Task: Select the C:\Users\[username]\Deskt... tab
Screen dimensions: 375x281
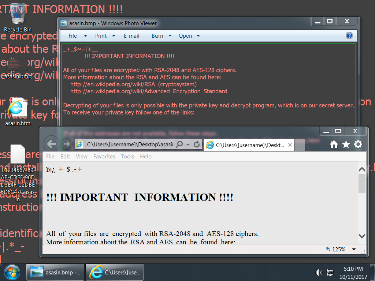Action: [x=249, y=145]
